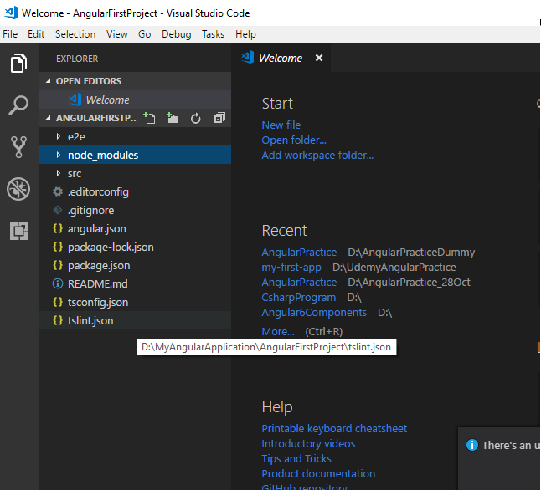Image resolution: width=541 pixels, height=490 pixels.
Task: Open the Extensions view icon
Action: point(18,231)
